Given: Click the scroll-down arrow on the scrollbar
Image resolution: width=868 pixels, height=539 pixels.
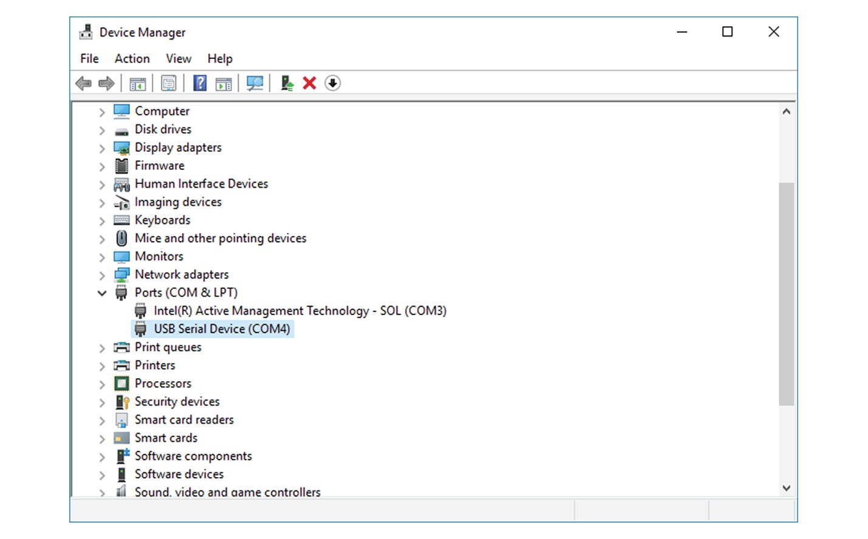Looking at the screenshot, I should 786,488.
